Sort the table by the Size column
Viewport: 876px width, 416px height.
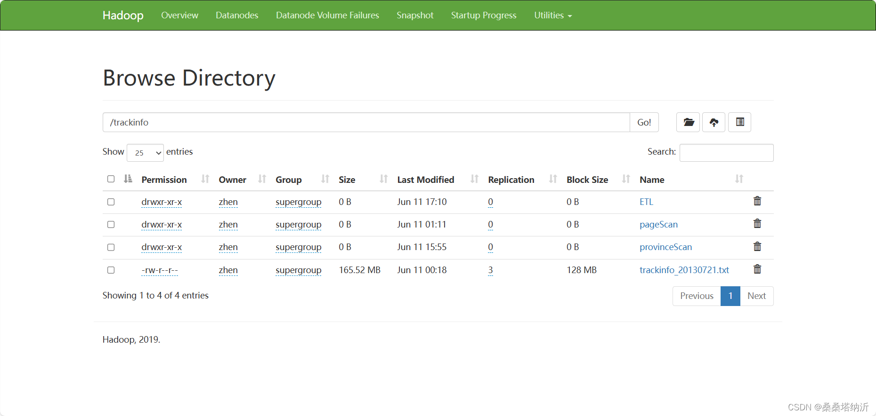click(x=384, y=179)
